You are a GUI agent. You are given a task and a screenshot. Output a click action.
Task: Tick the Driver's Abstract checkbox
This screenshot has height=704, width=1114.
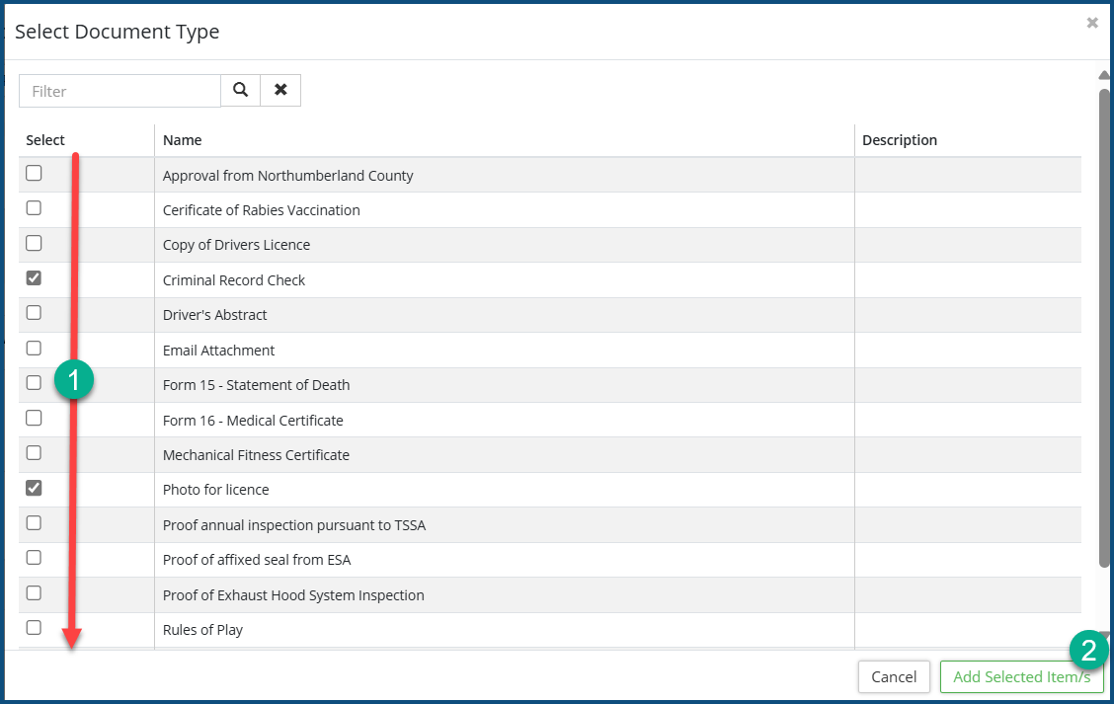(x=34, y=313)
